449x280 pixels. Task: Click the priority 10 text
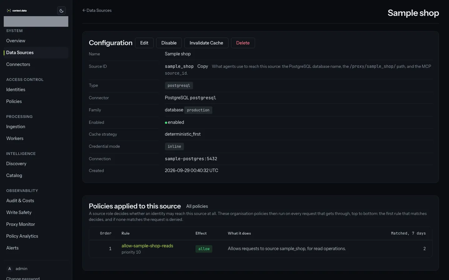131,252
